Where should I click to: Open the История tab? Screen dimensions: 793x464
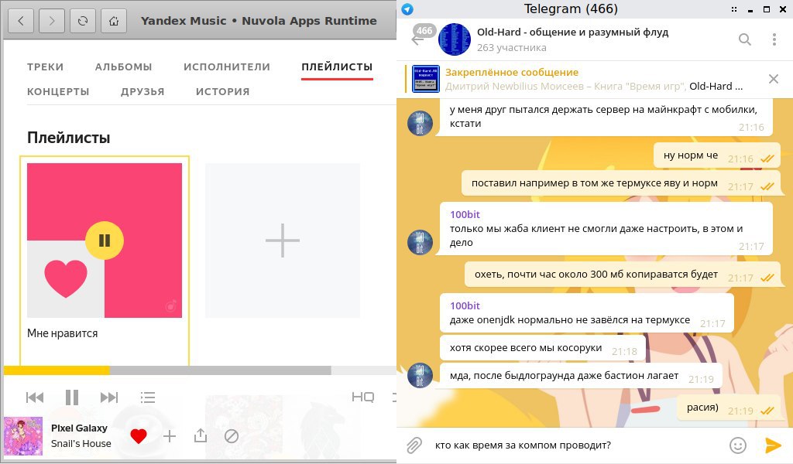click(223, 91)
